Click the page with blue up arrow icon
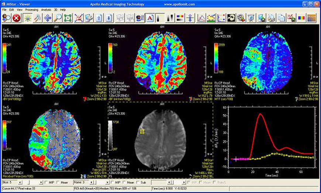This screenshot has height=193, width=321. click(100, 17)
